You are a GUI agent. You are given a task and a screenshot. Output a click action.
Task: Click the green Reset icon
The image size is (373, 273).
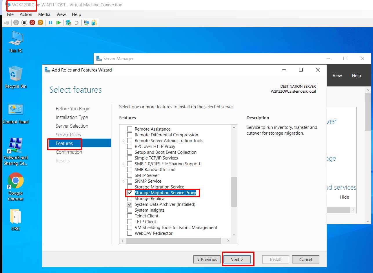click(x=59, y=23)
